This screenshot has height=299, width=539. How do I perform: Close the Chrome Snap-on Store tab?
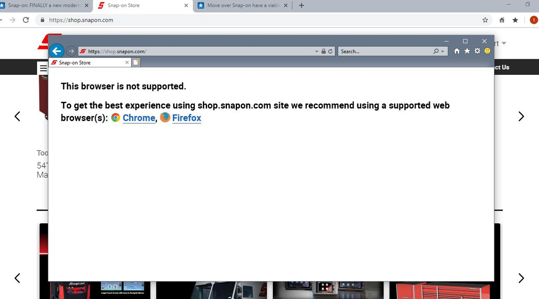(x=186, y=5)
